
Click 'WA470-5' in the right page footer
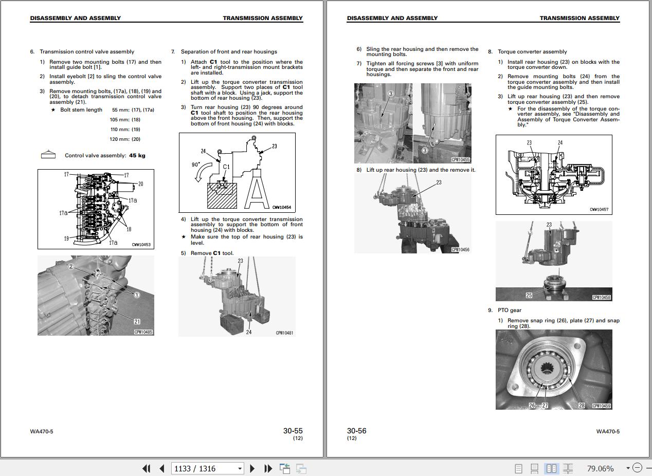coord(608,431)
